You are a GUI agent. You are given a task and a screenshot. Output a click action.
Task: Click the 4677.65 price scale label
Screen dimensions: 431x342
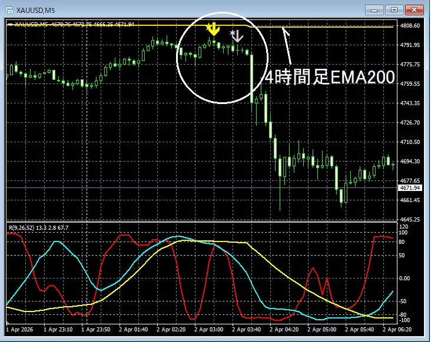pyautogui.click(x=410, y=181)
